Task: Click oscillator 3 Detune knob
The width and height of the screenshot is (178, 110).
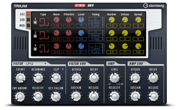Action: (x=125, y=46)
